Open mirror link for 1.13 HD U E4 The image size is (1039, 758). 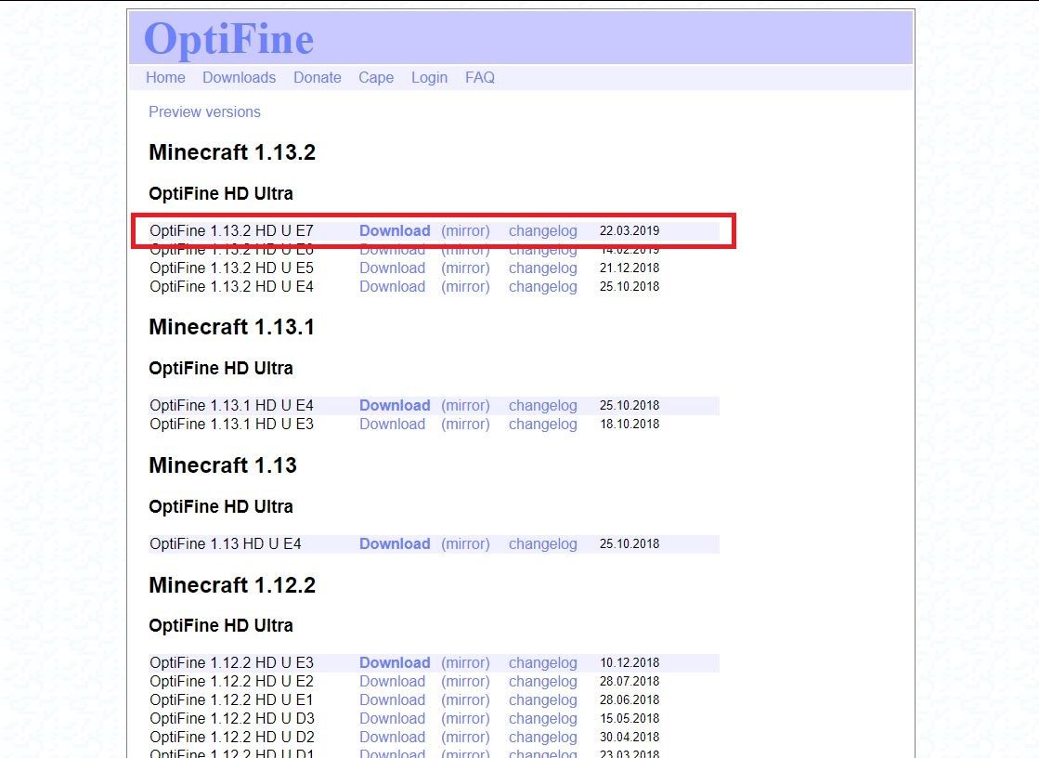pos(466,543)
